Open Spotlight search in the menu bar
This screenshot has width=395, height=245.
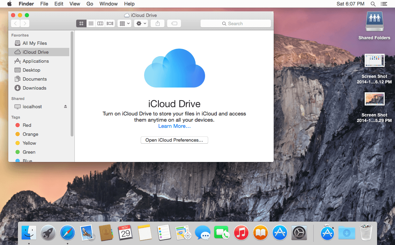373,4
